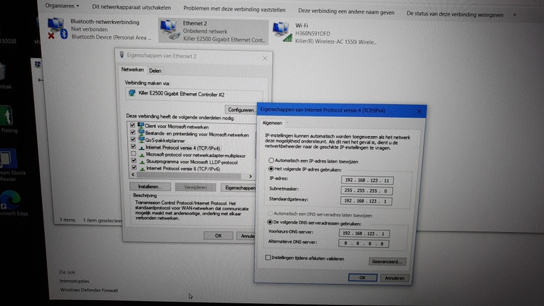544x306 pixels.
Task: Click Dit netwerkapparaat uitschakelen
Action: (x=131, y=7)
